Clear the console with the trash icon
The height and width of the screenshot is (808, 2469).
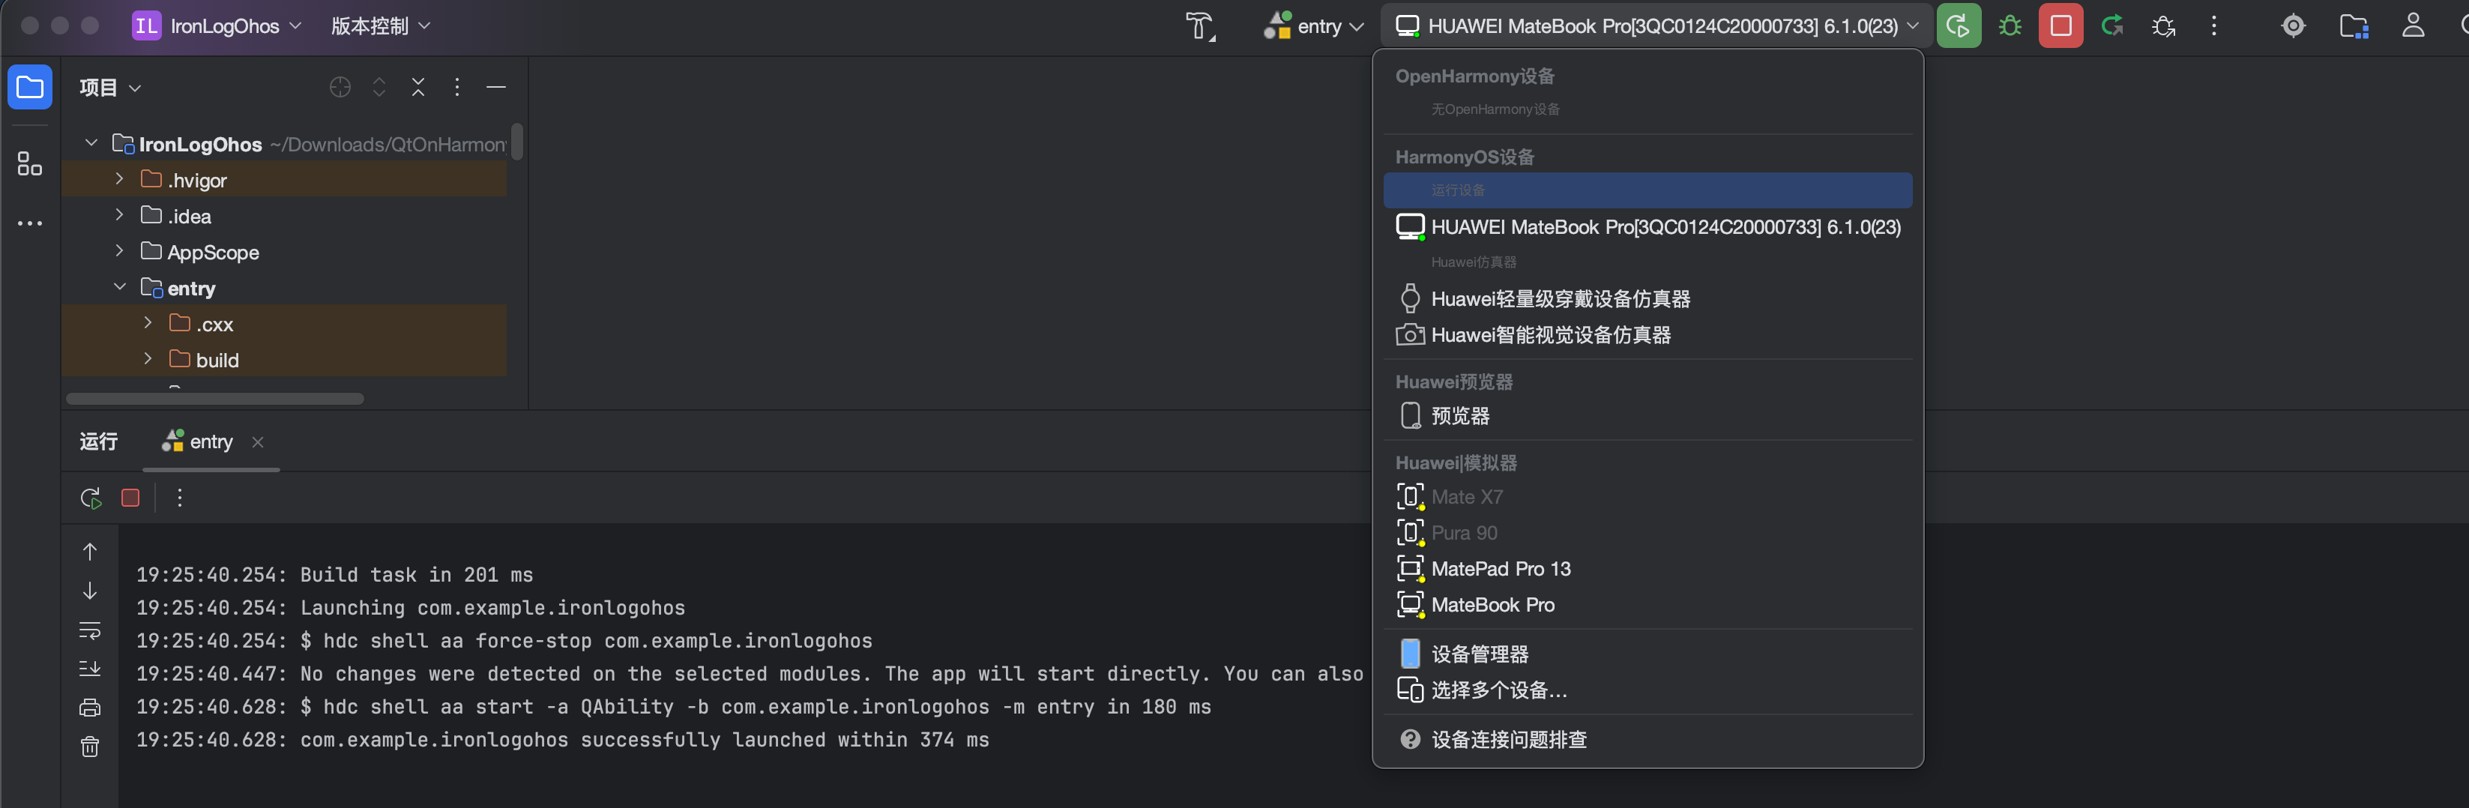(x=90, y=746)
